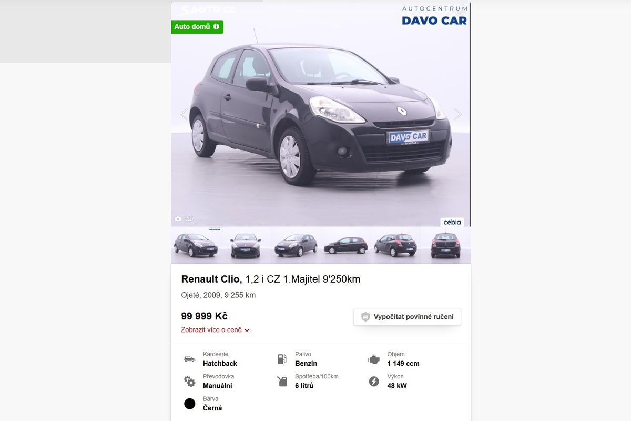Viewport: 631px width, 421px height.
Task: Select the front-facing car thumbnail
Action: (246, 245)
